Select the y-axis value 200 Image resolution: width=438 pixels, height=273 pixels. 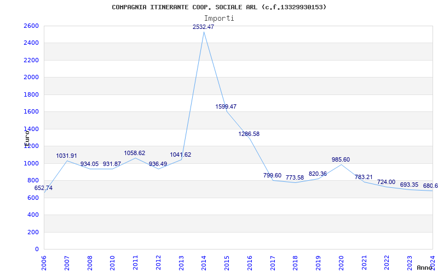click(33, 232)
